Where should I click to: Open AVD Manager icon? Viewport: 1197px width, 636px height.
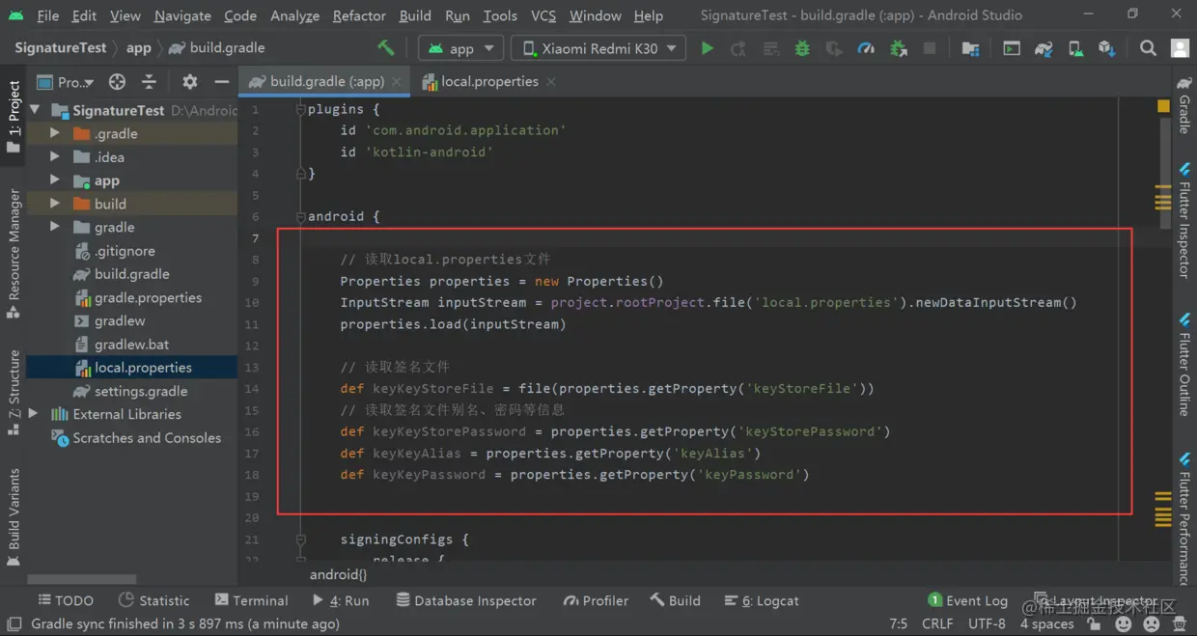[x=1075, y=48]
